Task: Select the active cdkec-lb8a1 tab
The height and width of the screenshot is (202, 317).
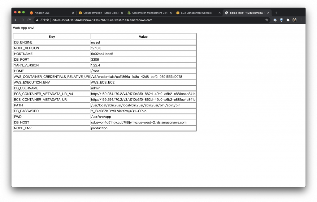Action: [247, 13]
